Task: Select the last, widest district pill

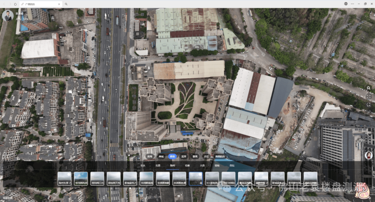Action: (x=220, y=156)
